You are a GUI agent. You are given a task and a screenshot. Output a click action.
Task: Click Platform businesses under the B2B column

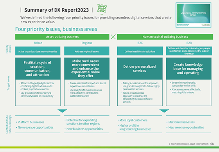click(x=180, y=122)
